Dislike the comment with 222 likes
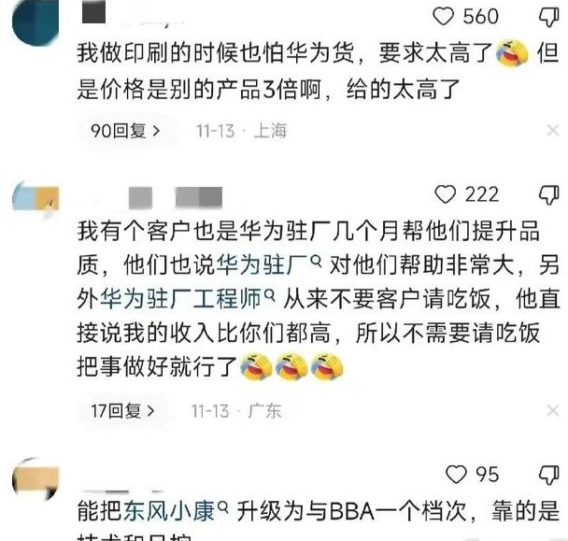The width and height of the screenshot is (568, 541). tap(549, 195)
